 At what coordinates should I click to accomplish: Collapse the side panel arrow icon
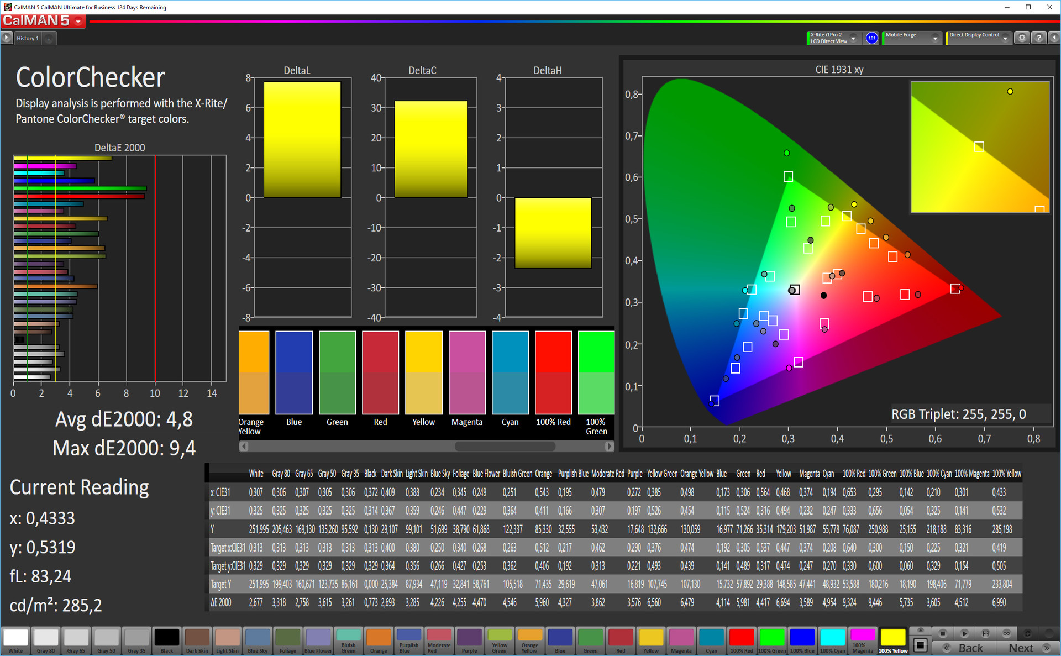coord(1054,38)
